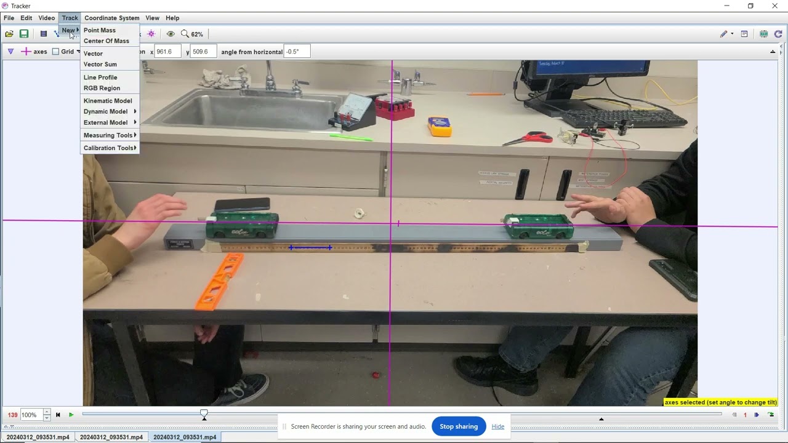Click the Hide link in sharing bar
The width and height of the screenshot is (788, 443).
click(498, 426)
